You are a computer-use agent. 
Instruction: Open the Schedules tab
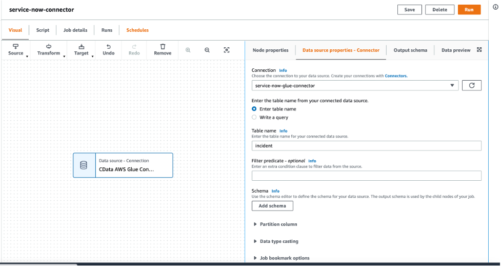pos(137,30)
